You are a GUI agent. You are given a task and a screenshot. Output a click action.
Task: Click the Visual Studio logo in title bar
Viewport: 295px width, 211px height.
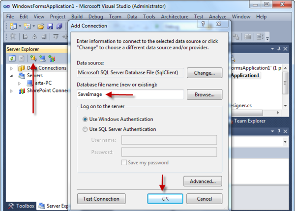click(x=6, y=6)
